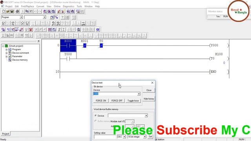Image resolution: width=251 pixels, height=141 pixels.
Task: Select the Buffer memory radio button
Action: pyautogui.click(x=96, y=121)
